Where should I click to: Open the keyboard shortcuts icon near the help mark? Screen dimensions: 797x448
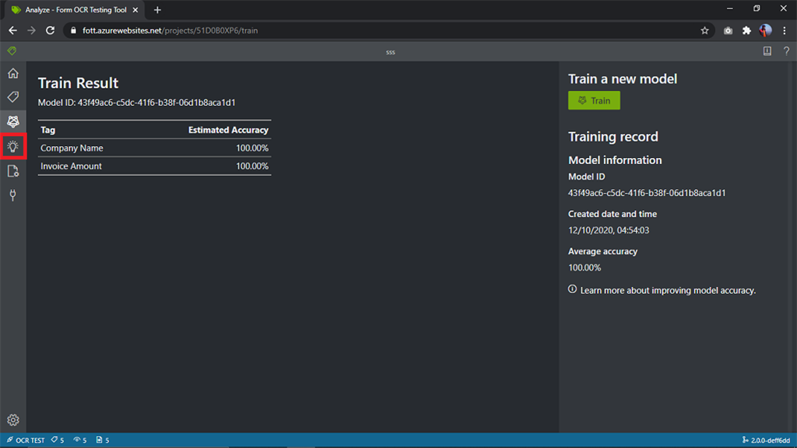point(767,51)
